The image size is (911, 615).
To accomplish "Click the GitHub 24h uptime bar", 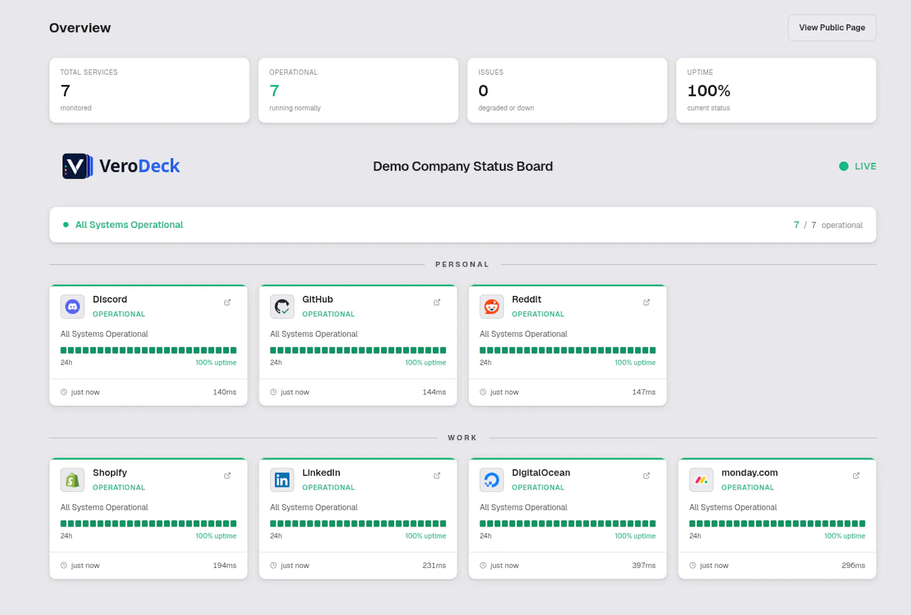I will (358, 350).
